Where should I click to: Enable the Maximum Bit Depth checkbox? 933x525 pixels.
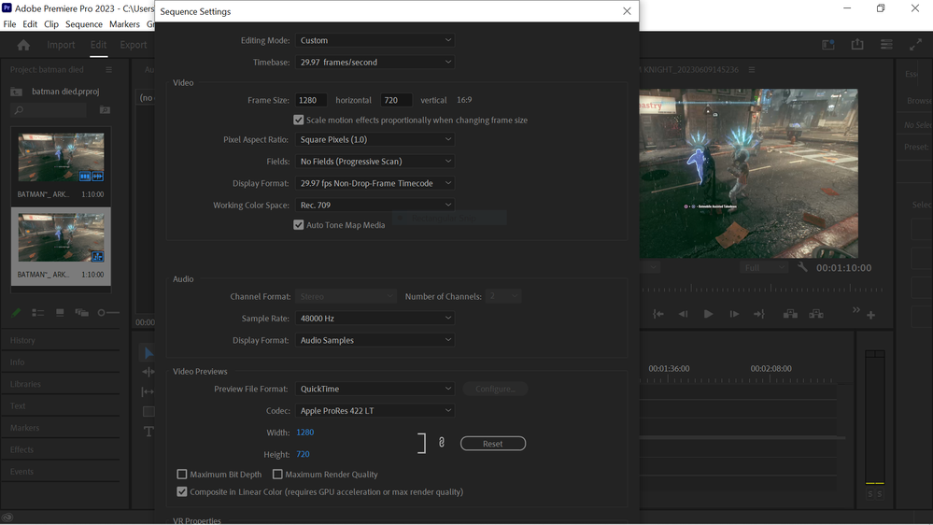pos(182,475)
